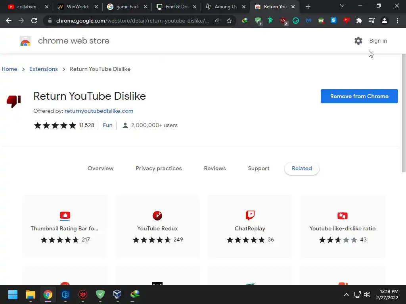The width and height of the screenshot is (406, 304).
Task: Click the Grammarly extension icon
Action: coord(296,21)
